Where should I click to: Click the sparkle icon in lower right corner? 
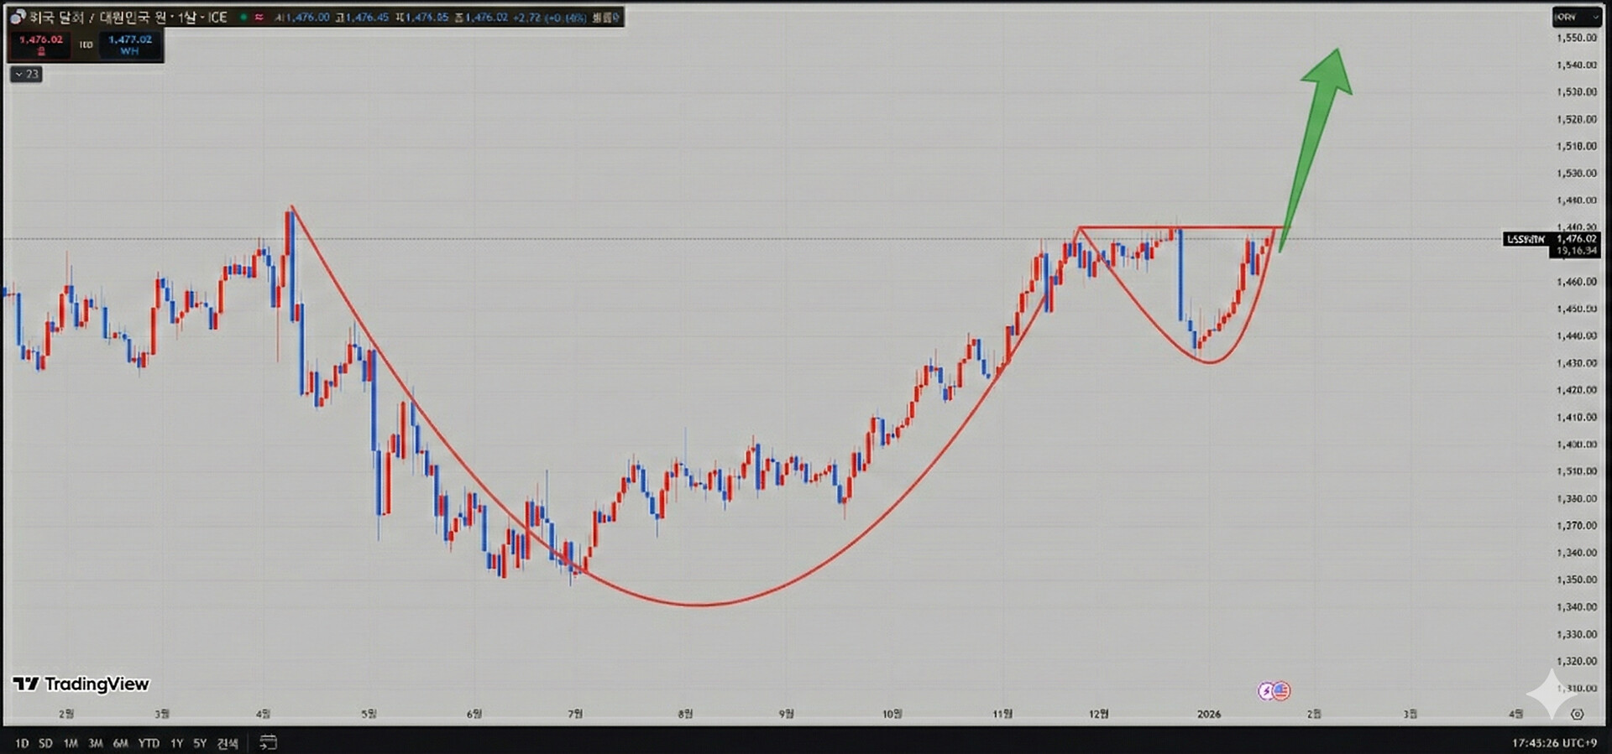click(1550, 693)
